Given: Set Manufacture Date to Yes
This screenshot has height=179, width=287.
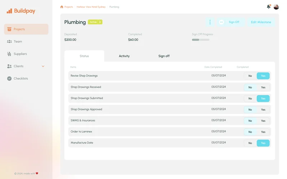Looking at the screenshot, I should pos(263,143).
